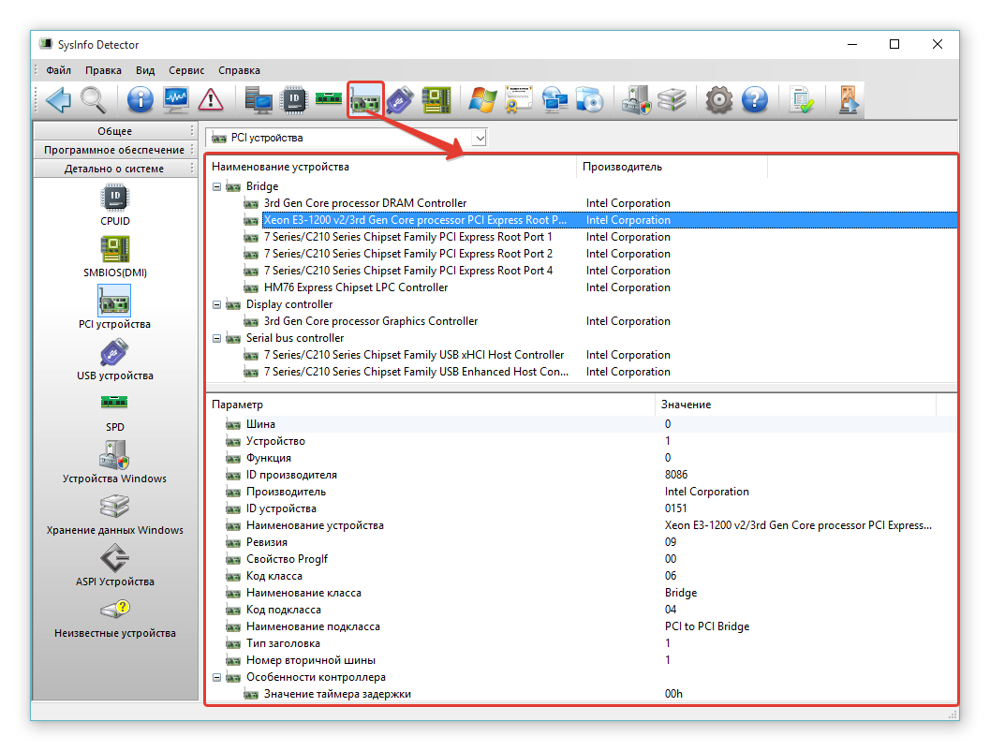This screenshot has height=751, width=990.
Task: Collapse the Особенности контроллера node
Action: click(216, 677)
